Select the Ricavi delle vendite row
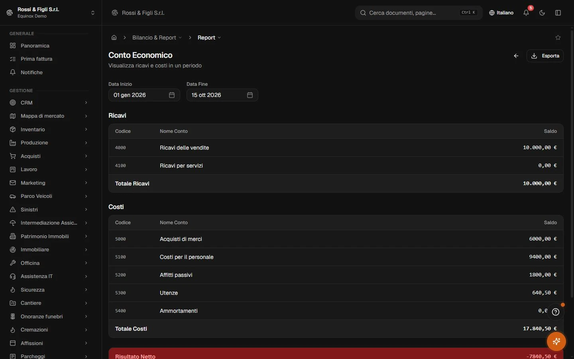 336,148
